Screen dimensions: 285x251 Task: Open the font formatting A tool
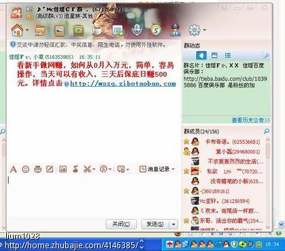tap(14, 169)
